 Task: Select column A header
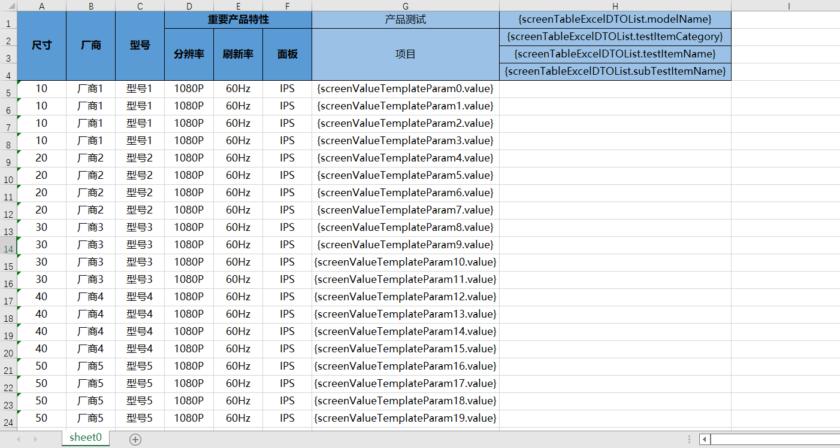click(41, 6)
